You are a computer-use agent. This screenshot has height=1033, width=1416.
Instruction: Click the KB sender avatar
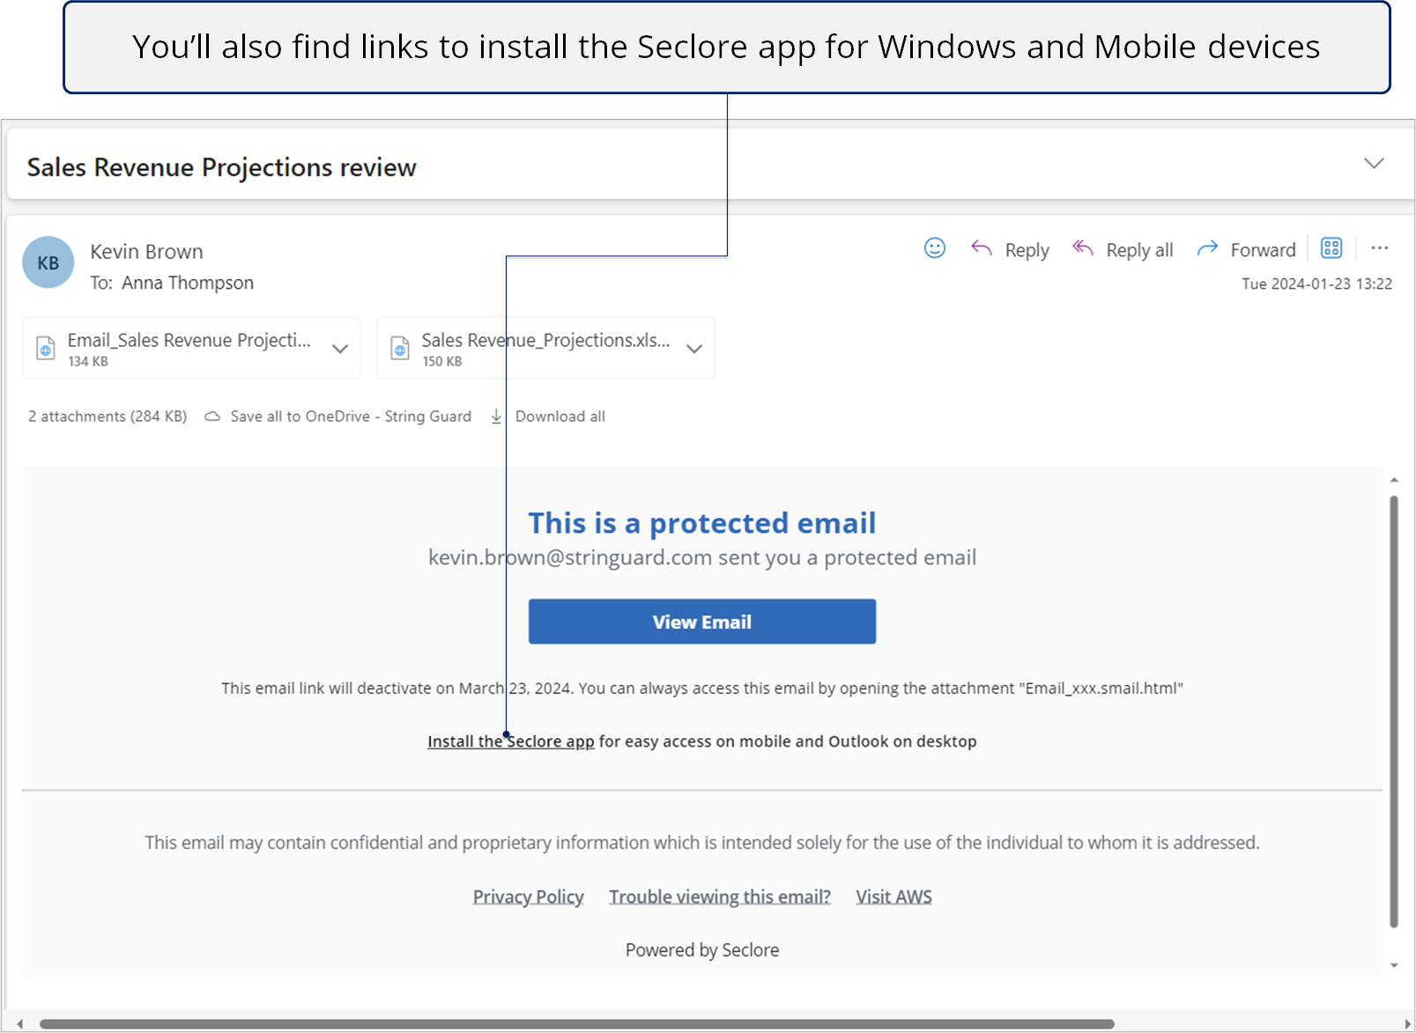(x=48, y=262)
